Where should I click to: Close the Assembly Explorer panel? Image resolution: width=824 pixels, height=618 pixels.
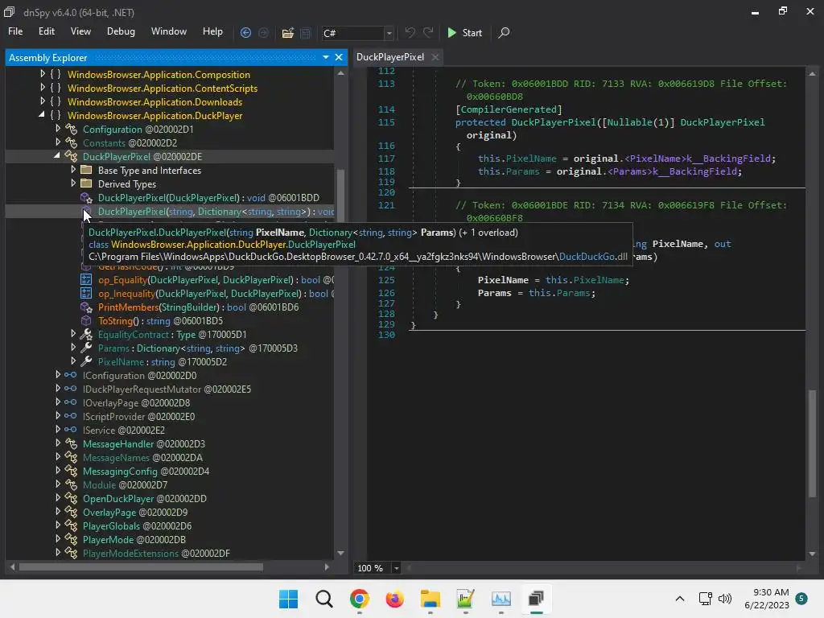point(339,57)
